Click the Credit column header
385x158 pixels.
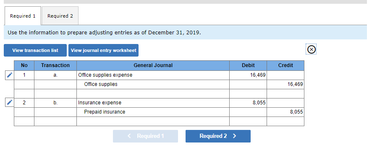[x=285, y=65]
